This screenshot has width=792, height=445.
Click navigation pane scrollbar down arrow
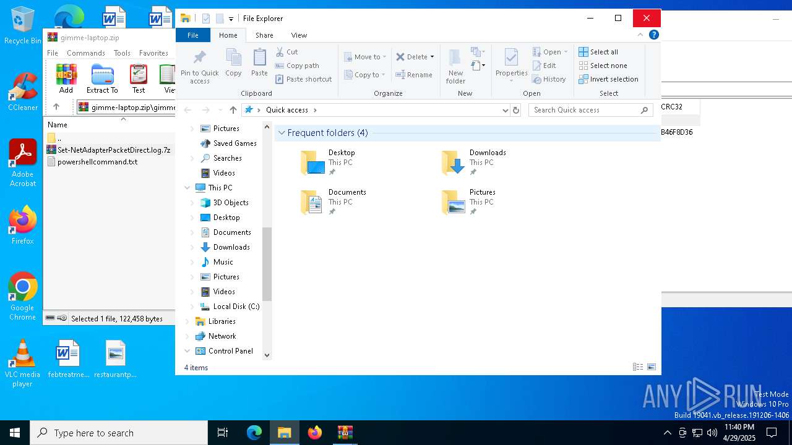(267, 355)
